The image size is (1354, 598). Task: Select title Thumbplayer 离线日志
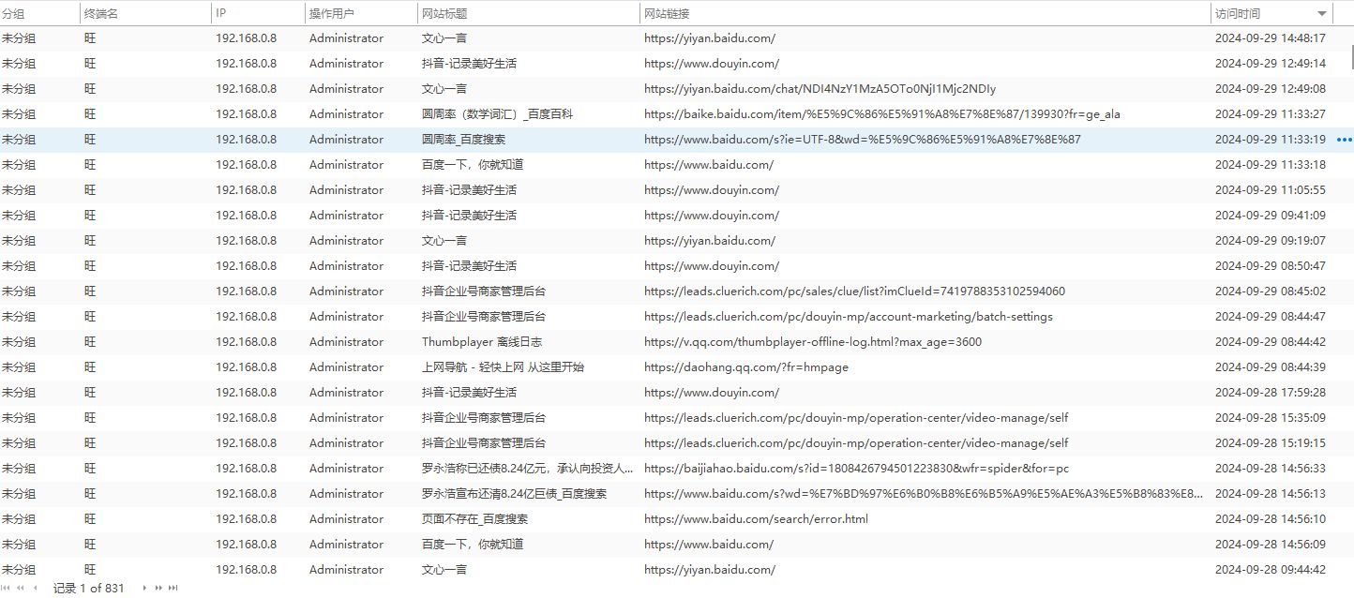[482, 342]
